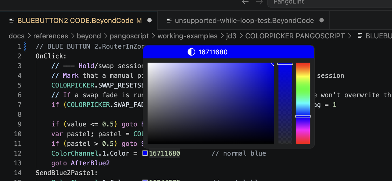The image size is (392, 181).
Task: Open jd3 breadcrumb segment
Action: (231, 36)
